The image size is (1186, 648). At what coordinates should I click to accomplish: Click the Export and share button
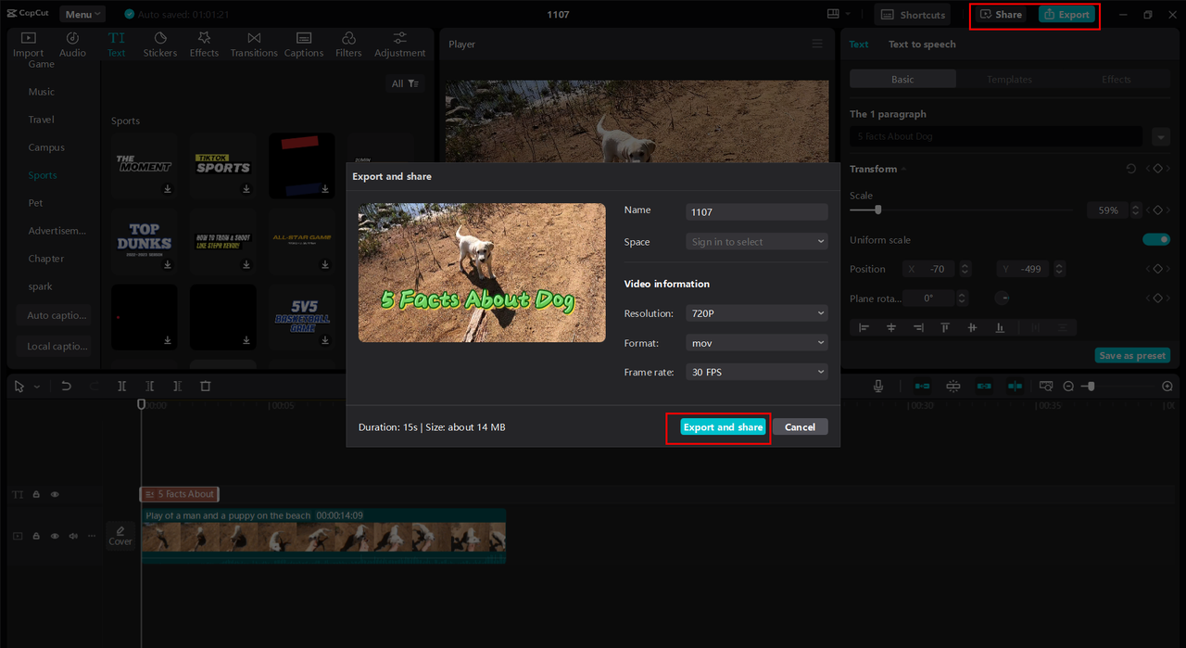tap(723, 427)
